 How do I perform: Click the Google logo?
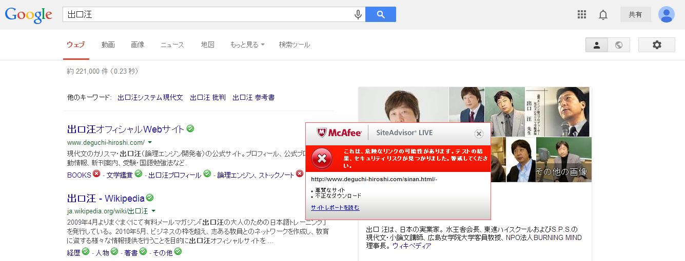coord(29,15)
